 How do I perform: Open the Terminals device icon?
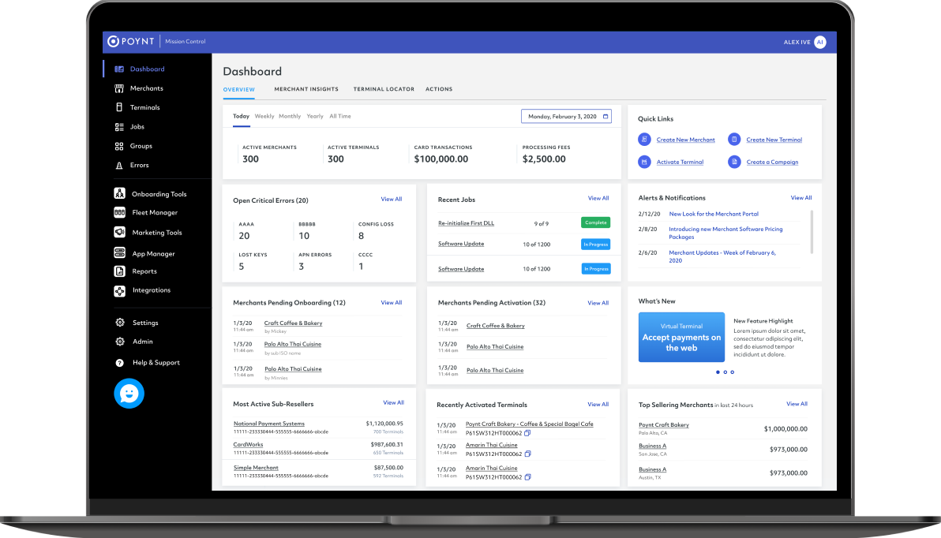pos(119,107)
